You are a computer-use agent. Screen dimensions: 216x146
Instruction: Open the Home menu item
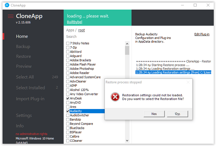[x=22, y=36]
